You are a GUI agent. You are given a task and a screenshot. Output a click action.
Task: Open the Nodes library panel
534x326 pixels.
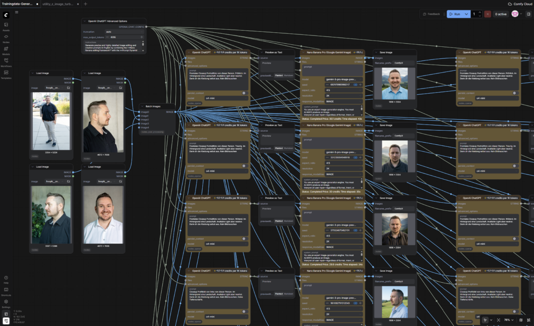(6, 38)
